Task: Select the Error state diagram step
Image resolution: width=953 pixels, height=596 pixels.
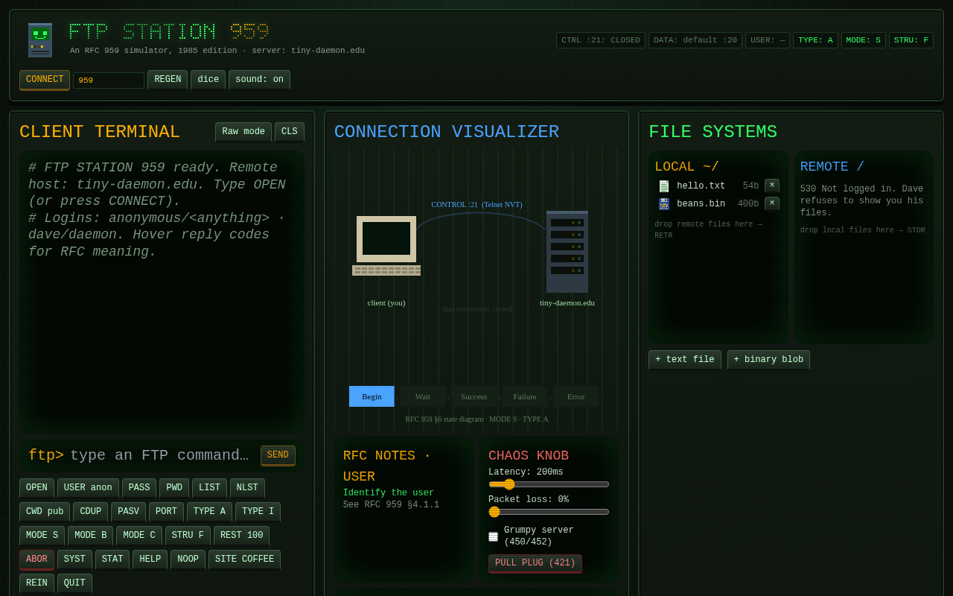Action: click(x=576, y=396)
